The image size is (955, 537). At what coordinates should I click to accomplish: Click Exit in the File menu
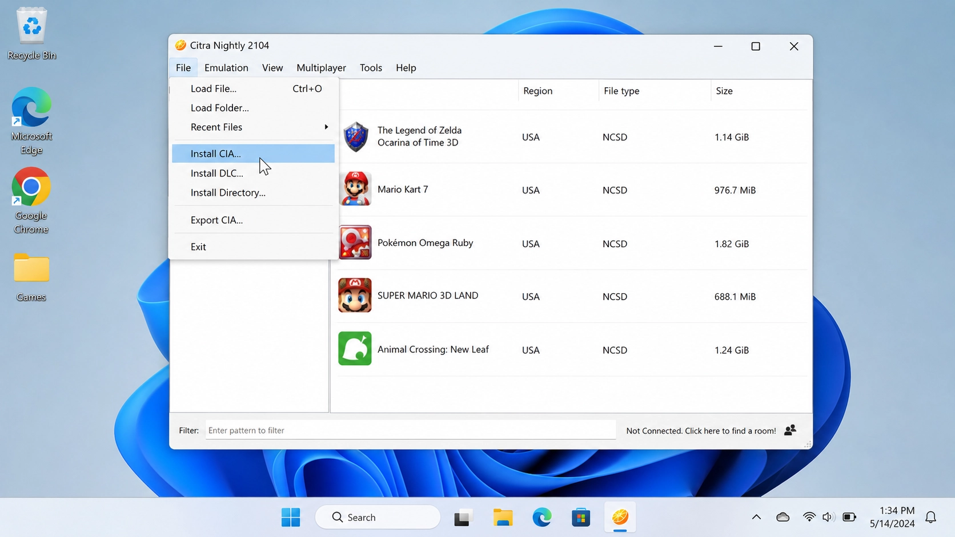coord(253,247)
